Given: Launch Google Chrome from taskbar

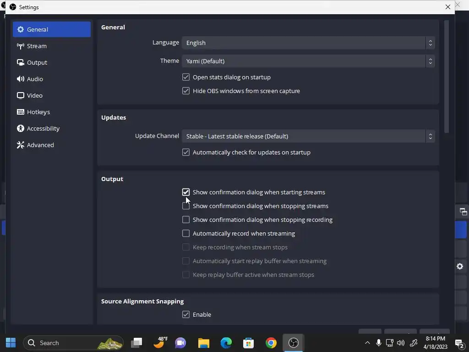Looking at the screenshot, I should coord(271,343).
